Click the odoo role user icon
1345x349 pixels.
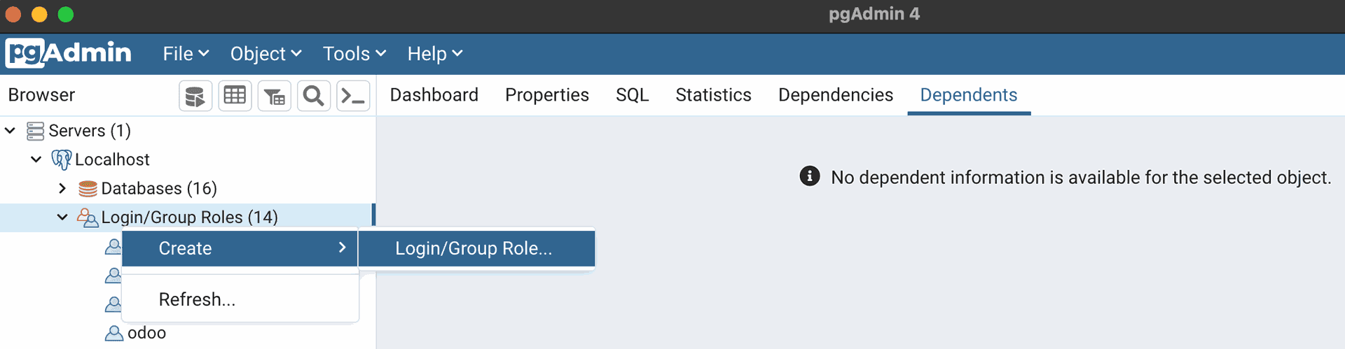pos(113,333)
